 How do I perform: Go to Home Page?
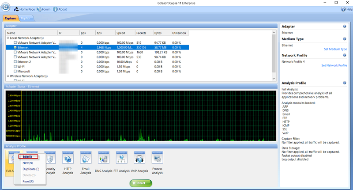tap(24, 9)
